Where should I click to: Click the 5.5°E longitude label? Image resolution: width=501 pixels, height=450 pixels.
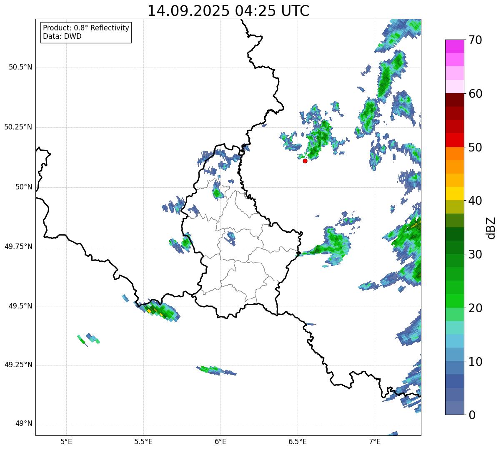(143, 441)
